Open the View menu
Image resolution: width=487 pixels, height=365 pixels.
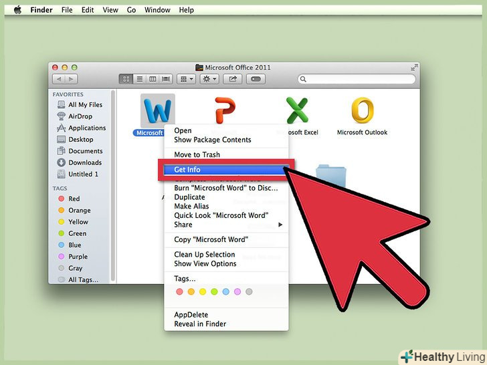click(110, 10)
